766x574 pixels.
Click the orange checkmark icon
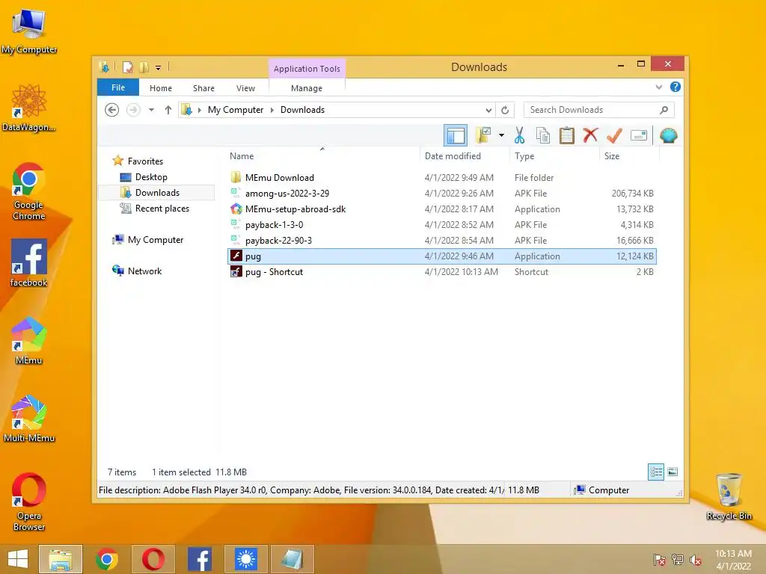(x=614, y=135)
